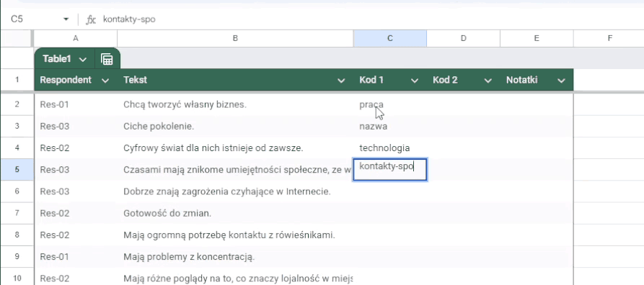Select column B header
This screenshot has height=285, width=644.
coord(235,38)
